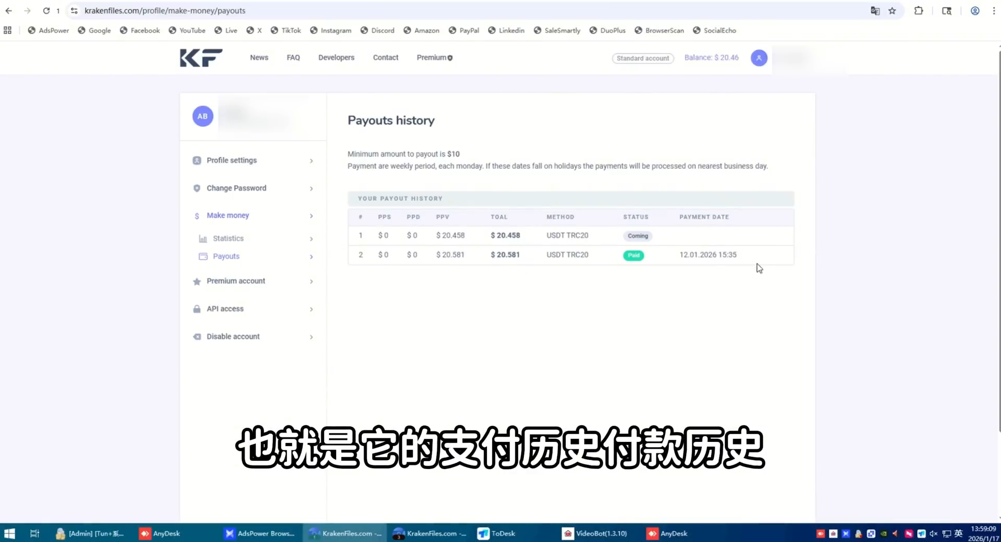Select Profile settings in sidebar

pyautogui.click(x=253, y=161)
